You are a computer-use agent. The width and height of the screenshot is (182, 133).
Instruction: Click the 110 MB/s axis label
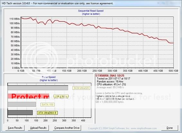click(x=14, y=19)
